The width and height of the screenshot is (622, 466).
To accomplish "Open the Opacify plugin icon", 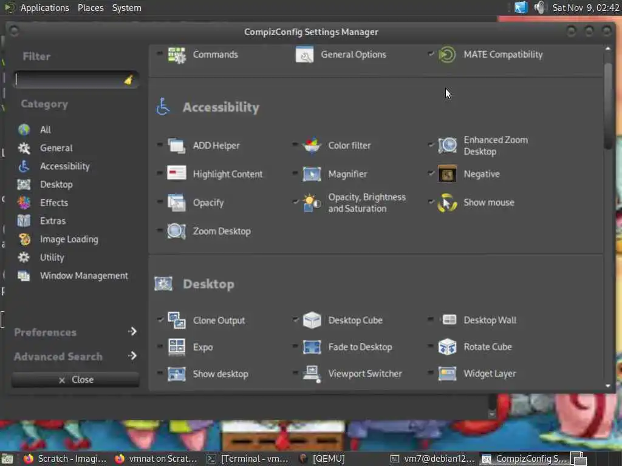I will (x=177, y=203).
